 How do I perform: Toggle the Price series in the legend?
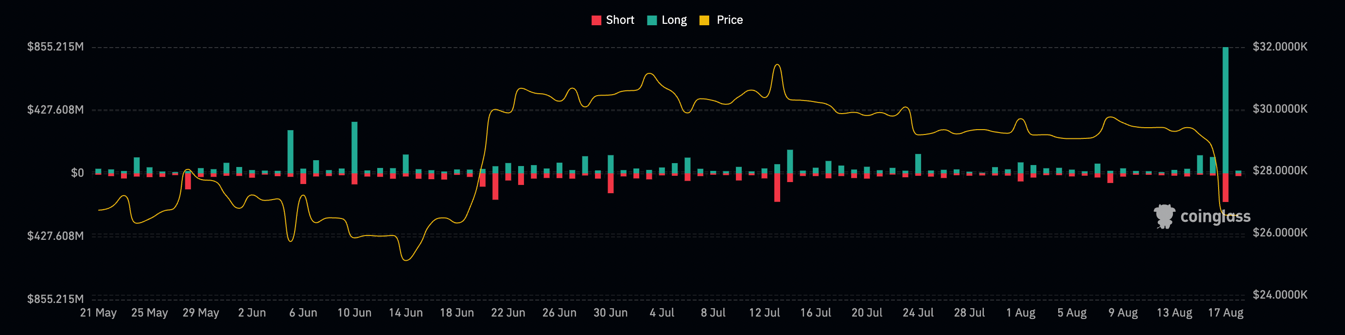click(x=721, y=20)
